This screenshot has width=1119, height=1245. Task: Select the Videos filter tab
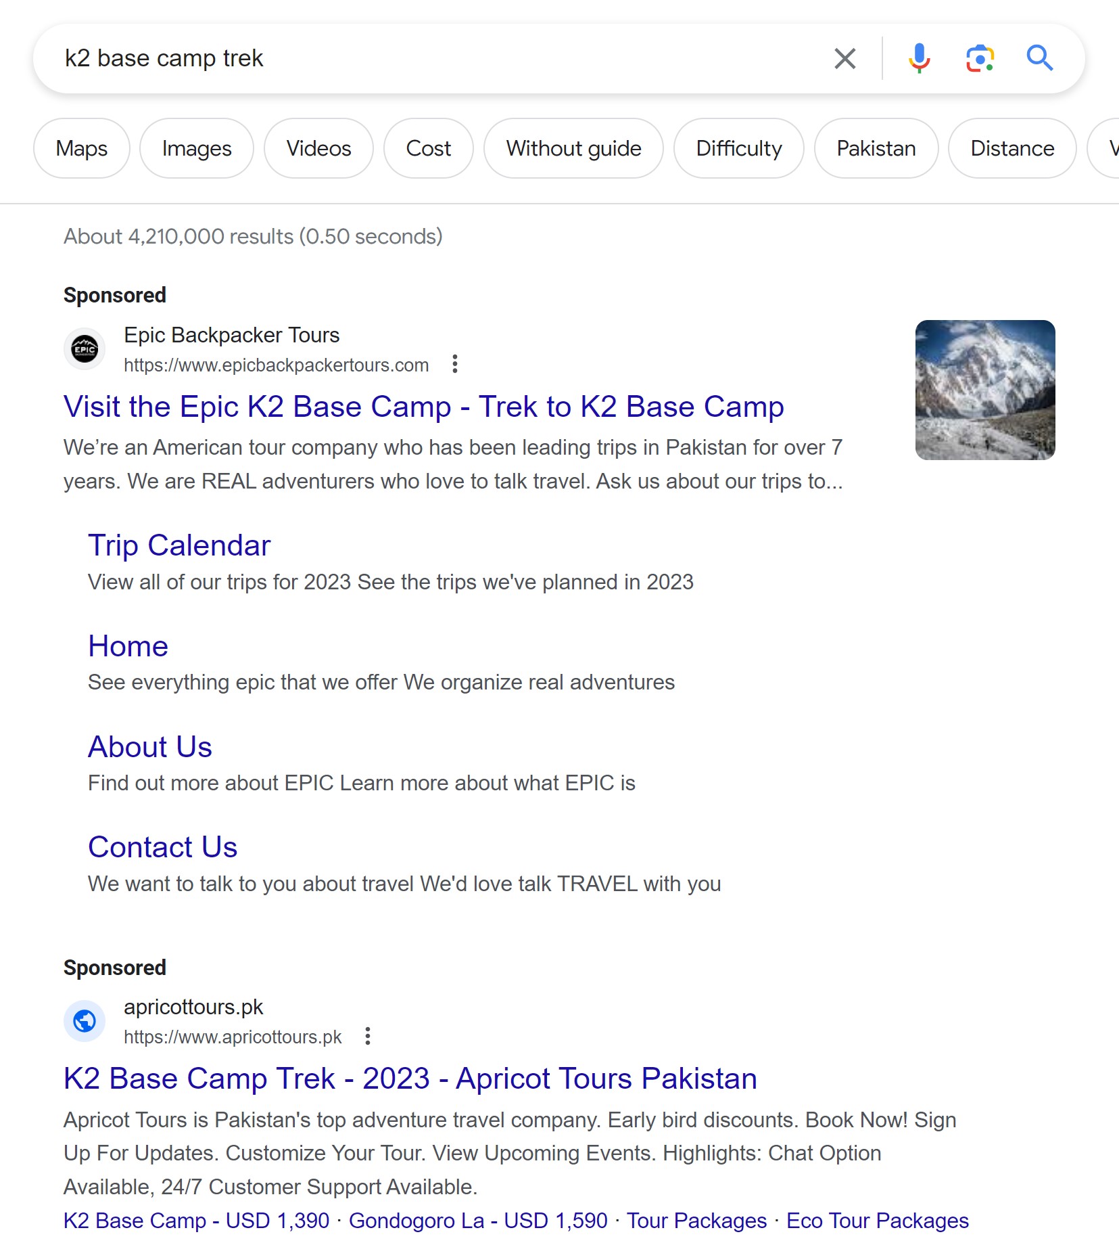318,149
